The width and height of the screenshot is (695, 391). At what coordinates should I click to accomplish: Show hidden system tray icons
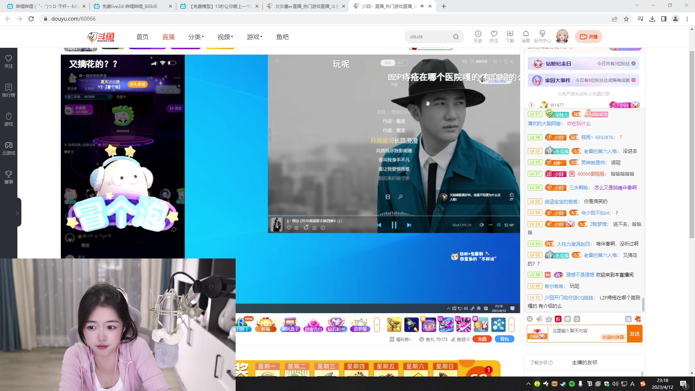(x=528, y=384)
